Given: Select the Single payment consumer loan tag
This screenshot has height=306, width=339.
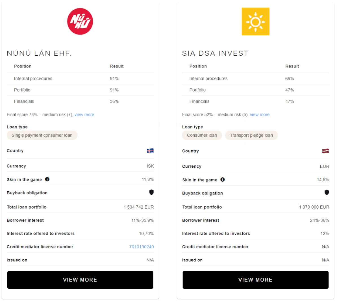Looking at the screenshot, I should click(x=42, y=135).
